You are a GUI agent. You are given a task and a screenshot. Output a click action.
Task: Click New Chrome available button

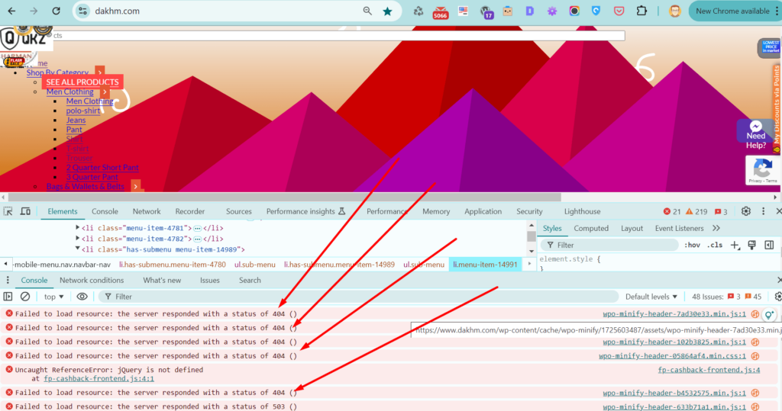click(732, 11)
